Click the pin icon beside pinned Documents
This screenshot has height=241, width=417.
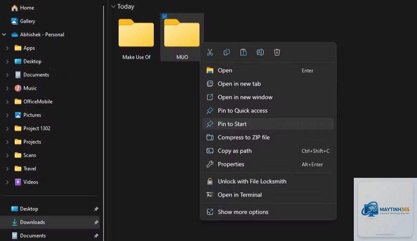tap(96, 235)
